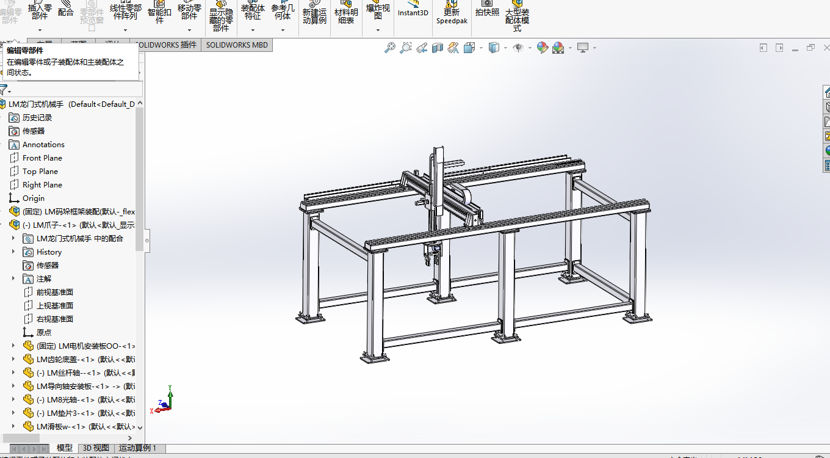Select Top Plane in the feature tree

coord(40,171)
